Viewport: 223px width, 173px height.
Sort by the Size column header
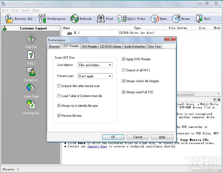pyautogui.click(x=202, y=28)
